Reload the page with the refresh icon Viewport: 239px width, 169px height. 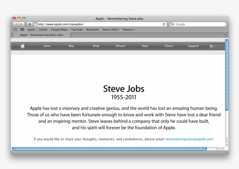click(164, 24)
